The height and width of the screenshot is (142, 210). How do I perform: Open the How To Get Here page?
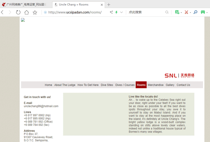(x=88, y=85)
